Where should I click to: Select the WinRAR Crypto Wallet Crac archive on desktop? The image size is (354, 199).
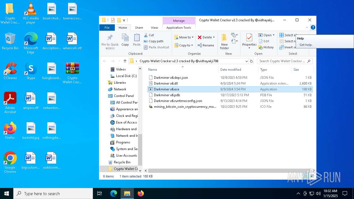(72, 73)
